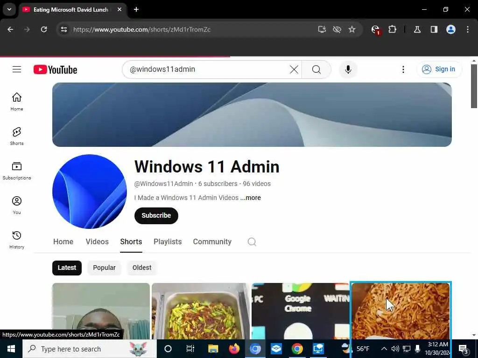Open Google Chrome from the taskbar
478x358 pixels.
(x=297, y=349)
